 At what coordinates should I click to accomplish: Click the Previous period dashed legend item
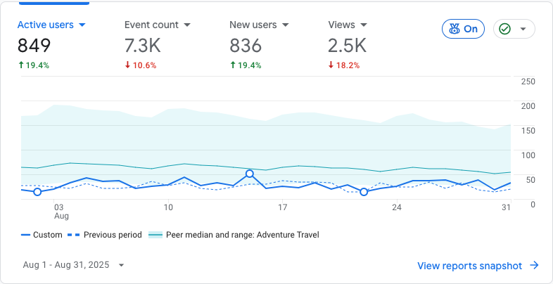(x=104, y=235)
